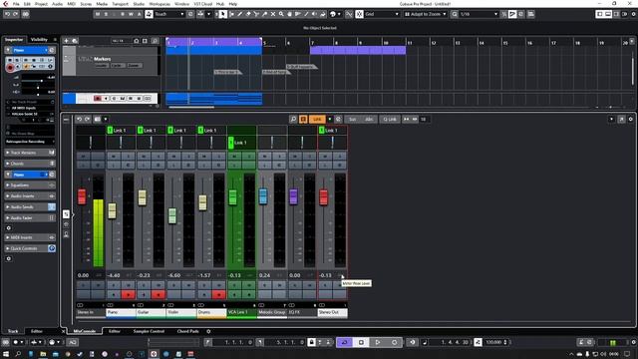Image resolution: width=638 pixels, height=359 pixels.
Task: Toggle the global Mute M button
Action: click(98, 14)
